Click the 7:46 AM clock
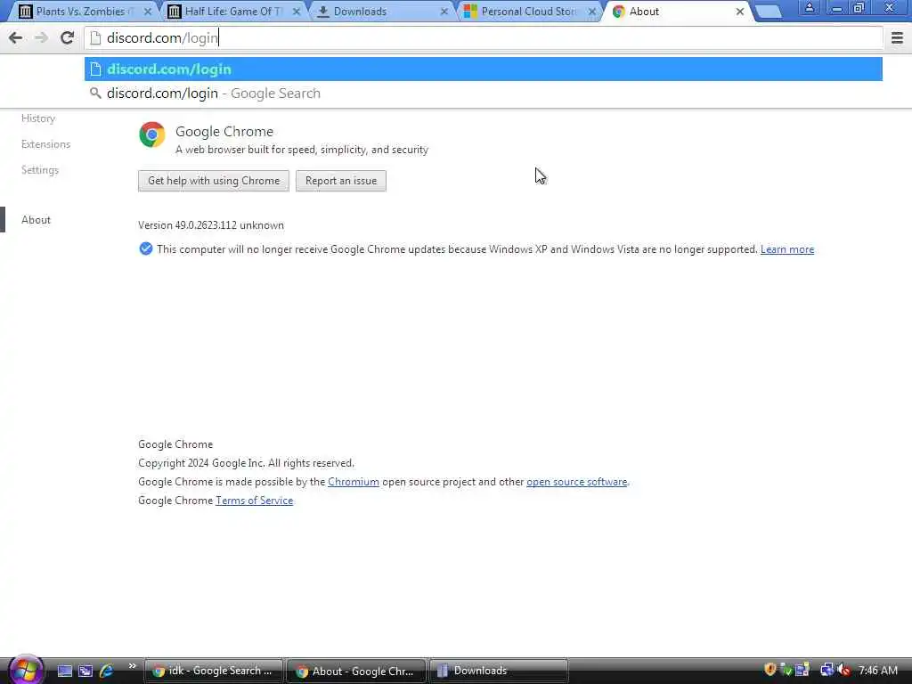 (x=877, y=671)
